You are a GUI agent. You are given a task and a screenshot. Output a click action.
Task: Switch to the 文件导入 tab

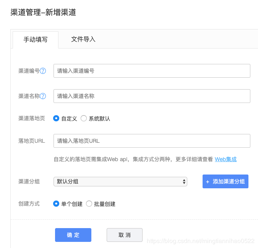pos(83,39)
